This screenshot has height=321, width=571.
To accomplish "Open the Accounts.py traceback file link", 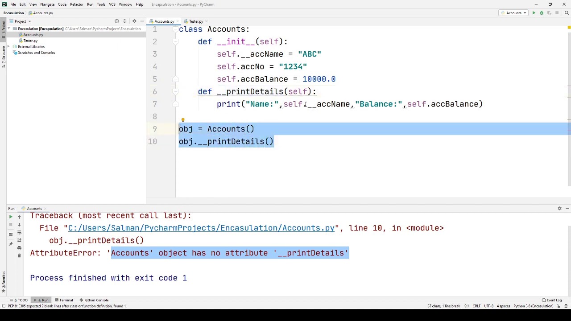I will click(x=201, y=228).
